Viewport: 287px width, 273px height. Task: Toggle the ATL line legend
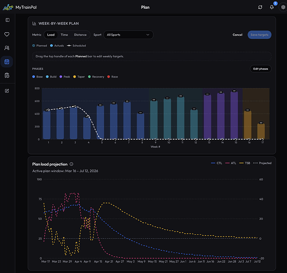point(230,163)
